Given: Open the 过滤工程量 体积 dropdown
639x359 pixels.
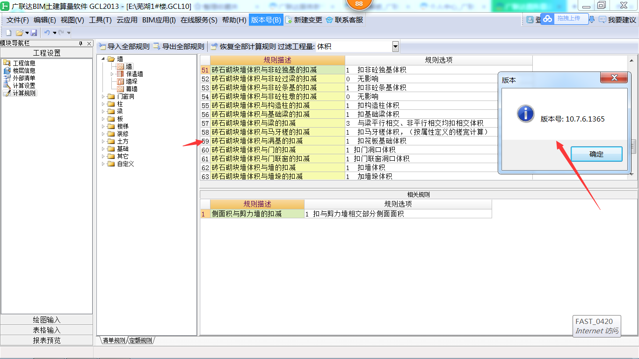Looking at the screenshot, I should [x=395, y=47].
